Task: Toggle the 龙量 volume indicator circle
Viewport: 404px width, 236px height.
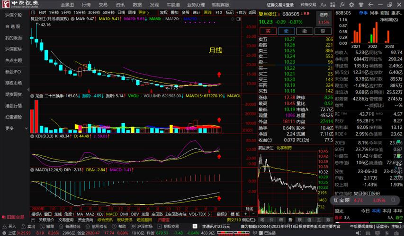Action: tap(32, 96)
